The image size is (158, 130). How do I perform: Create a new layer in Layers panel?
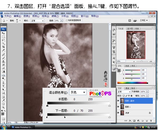[x=147, y=121]
